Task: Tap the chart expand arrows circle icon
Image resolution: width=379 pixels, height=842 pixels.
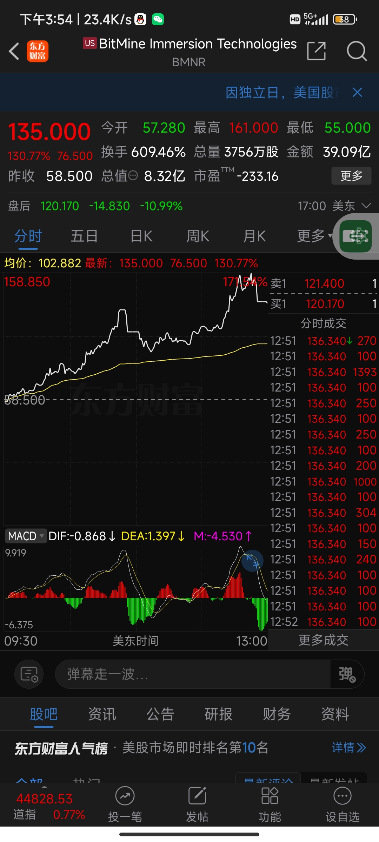Action: [x=252, y=561]
